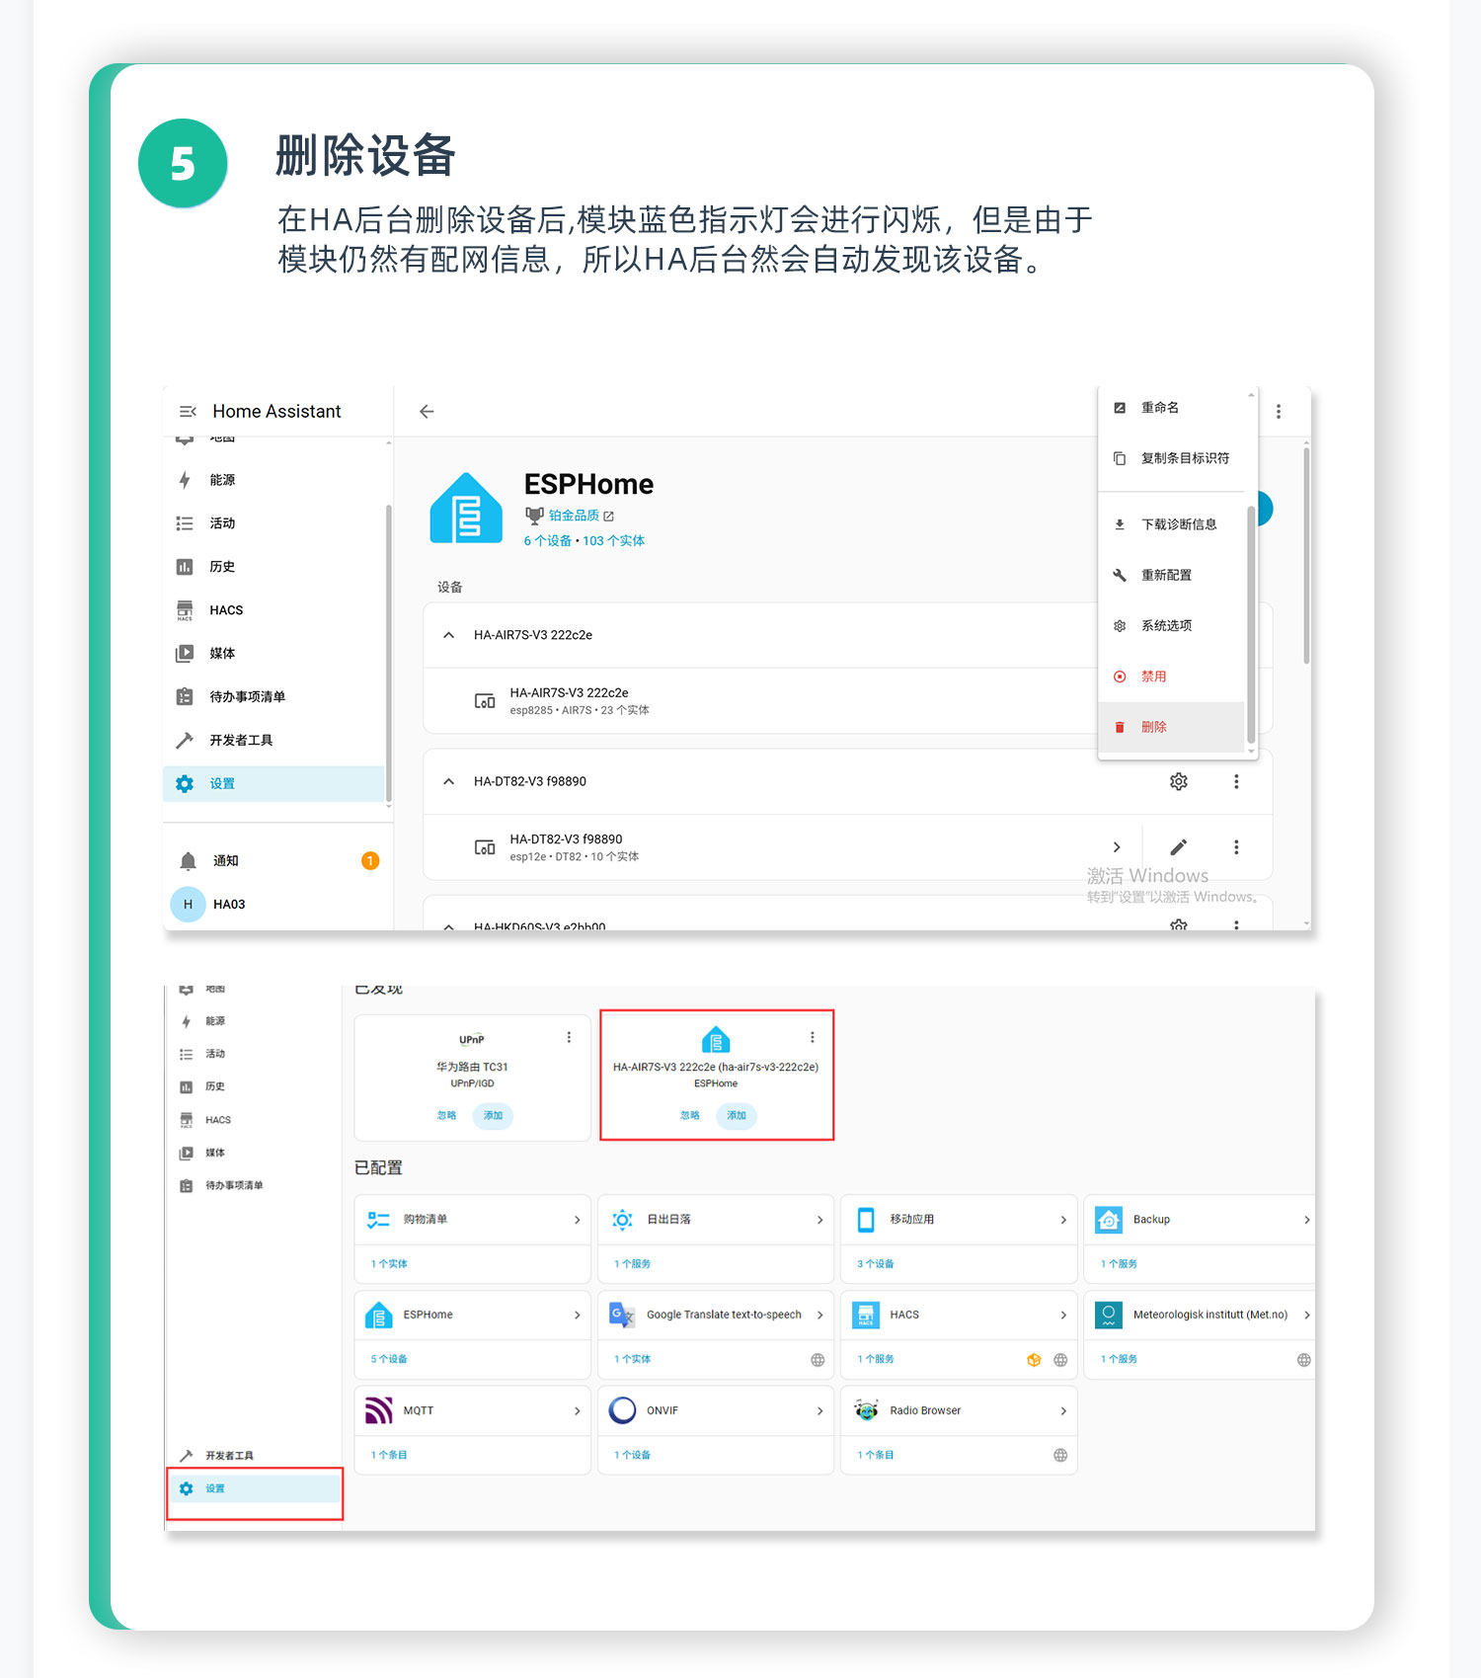Open the ONVIF integration card
1481x1678 pixels.
tap(716, 1410)
